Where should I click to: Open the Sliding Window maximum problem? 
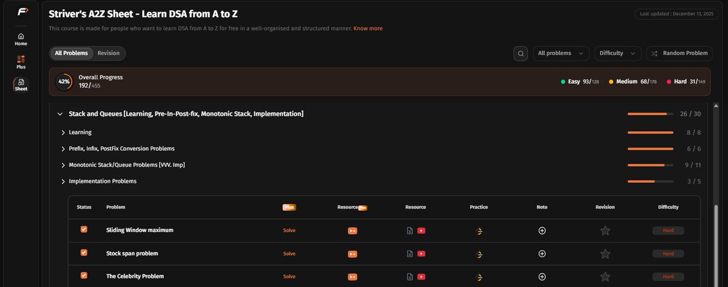coord(140,231)
